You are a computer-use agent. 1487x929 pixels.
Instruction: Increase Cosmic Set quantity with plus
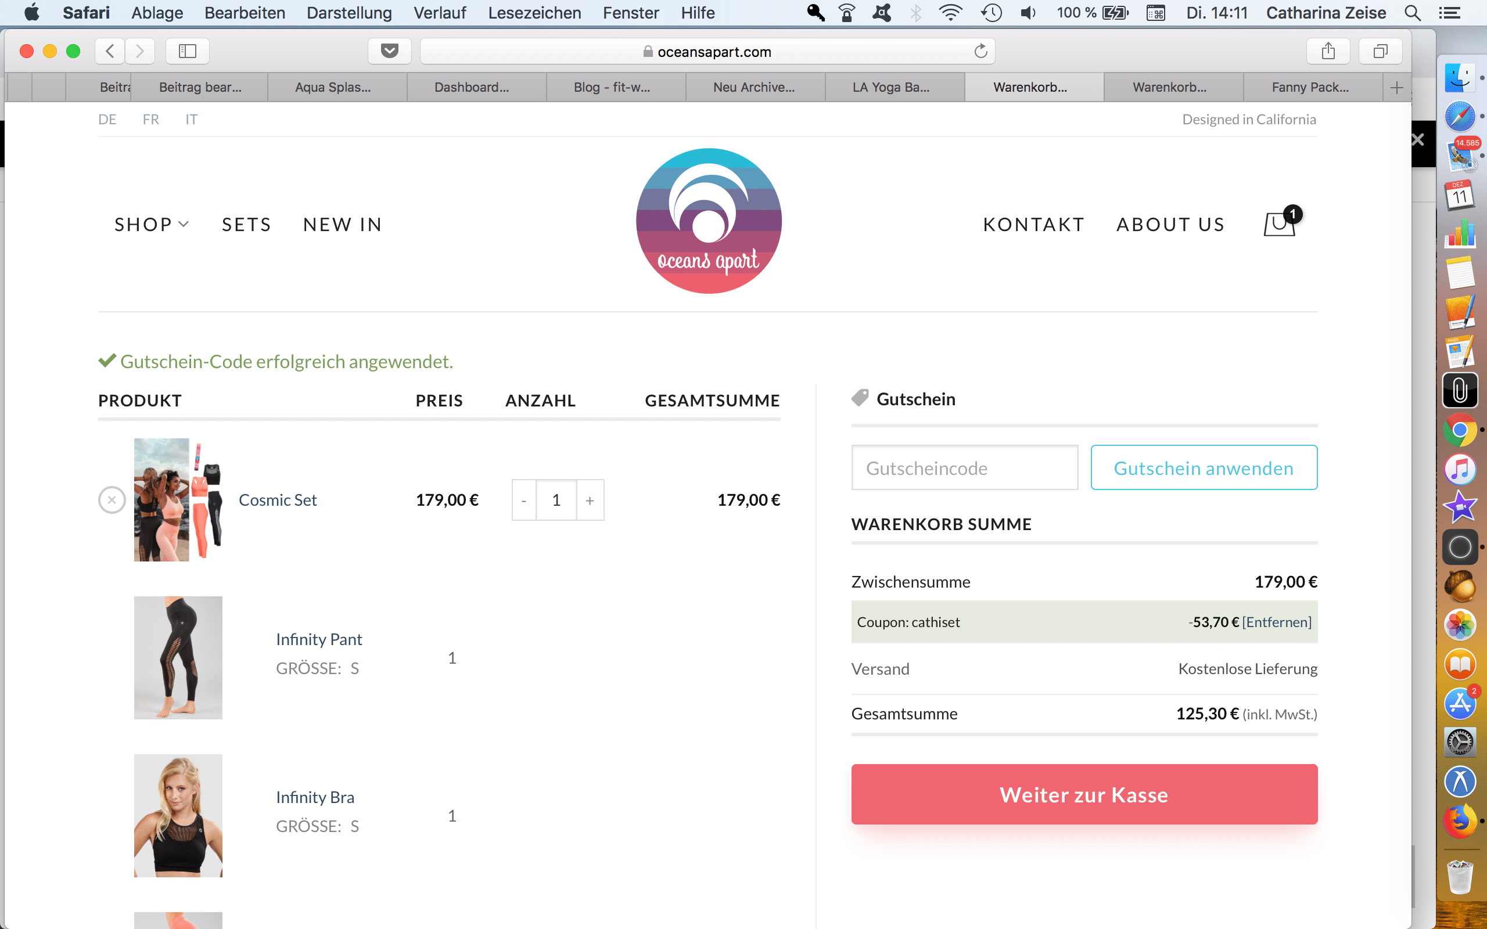click(590, 500)
